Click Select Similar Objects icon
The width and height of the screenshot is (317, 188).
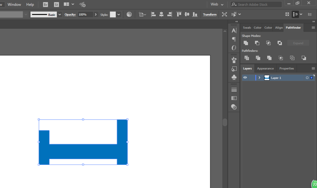(x=234, y=14)
